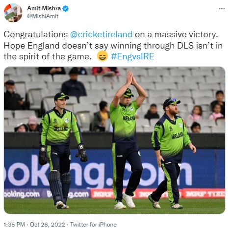231x230 pixels.
Task: Click the Twitter for iPhone source label
Action: click(x=93, y=225)
